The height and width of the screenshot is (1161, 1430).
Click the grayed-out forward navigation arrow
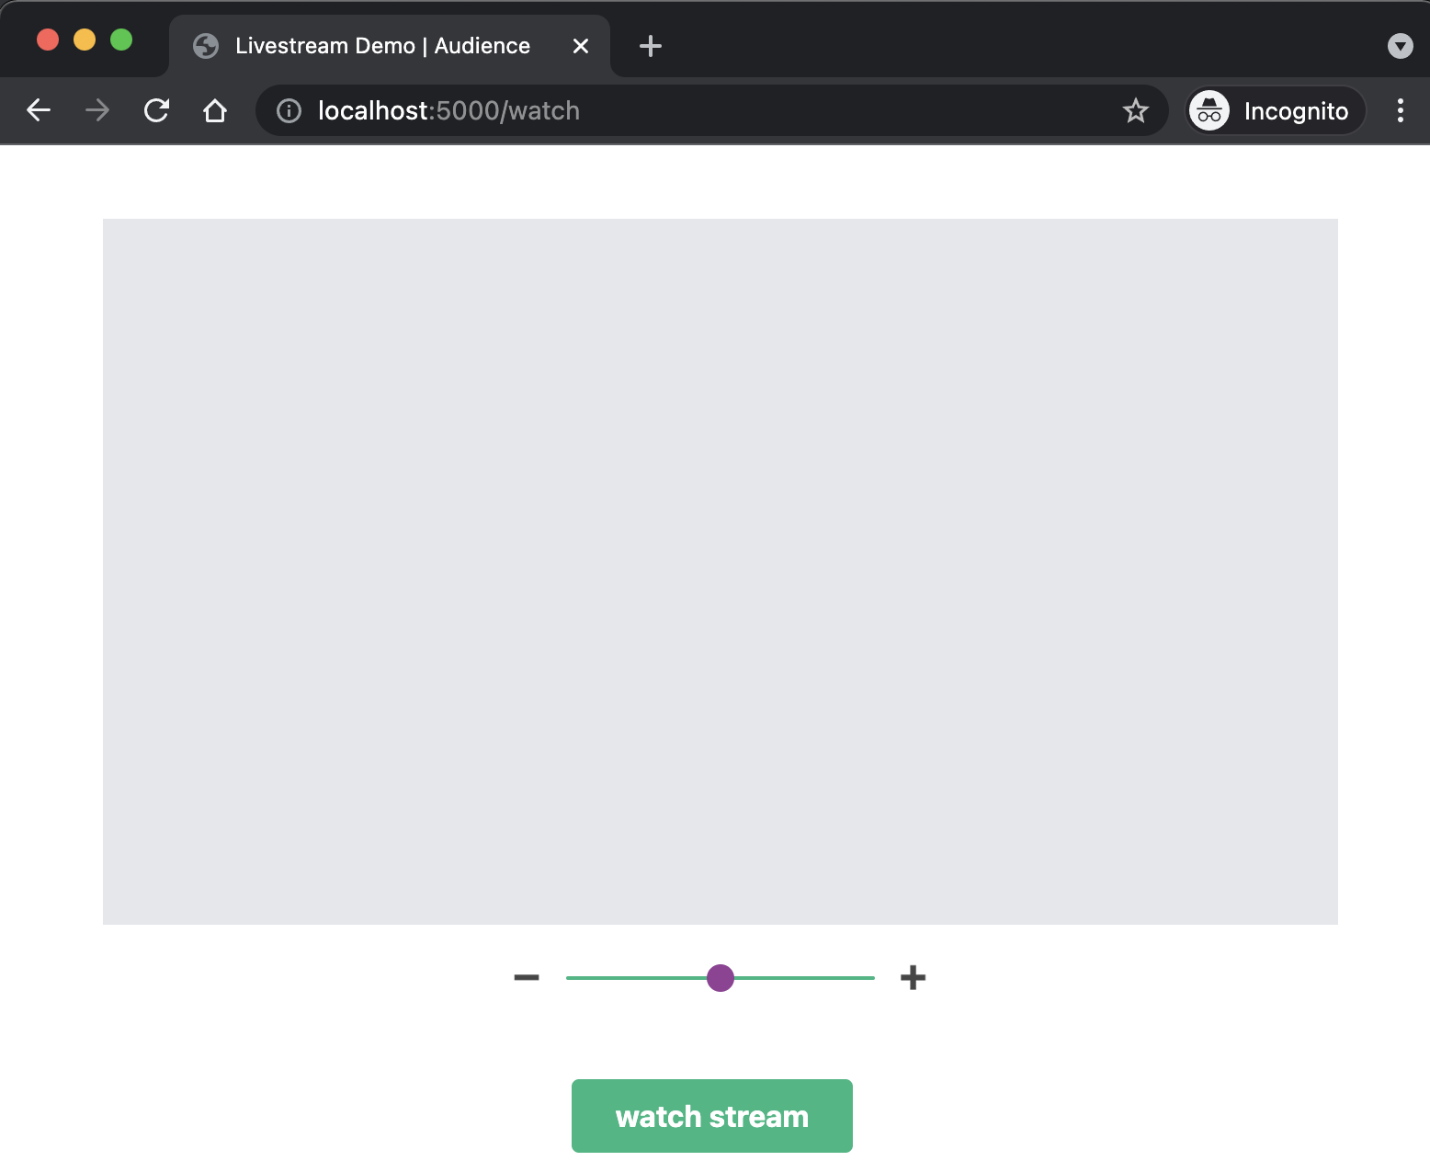[96, 110]
